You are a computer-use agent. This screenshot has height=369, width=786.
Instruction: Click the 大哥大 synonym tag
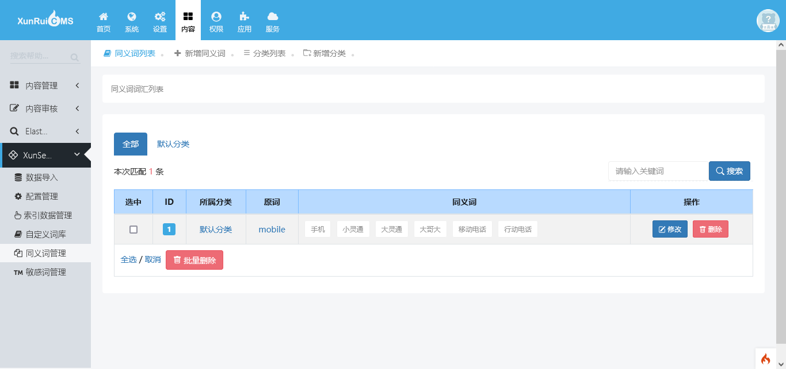coord(430,230)
